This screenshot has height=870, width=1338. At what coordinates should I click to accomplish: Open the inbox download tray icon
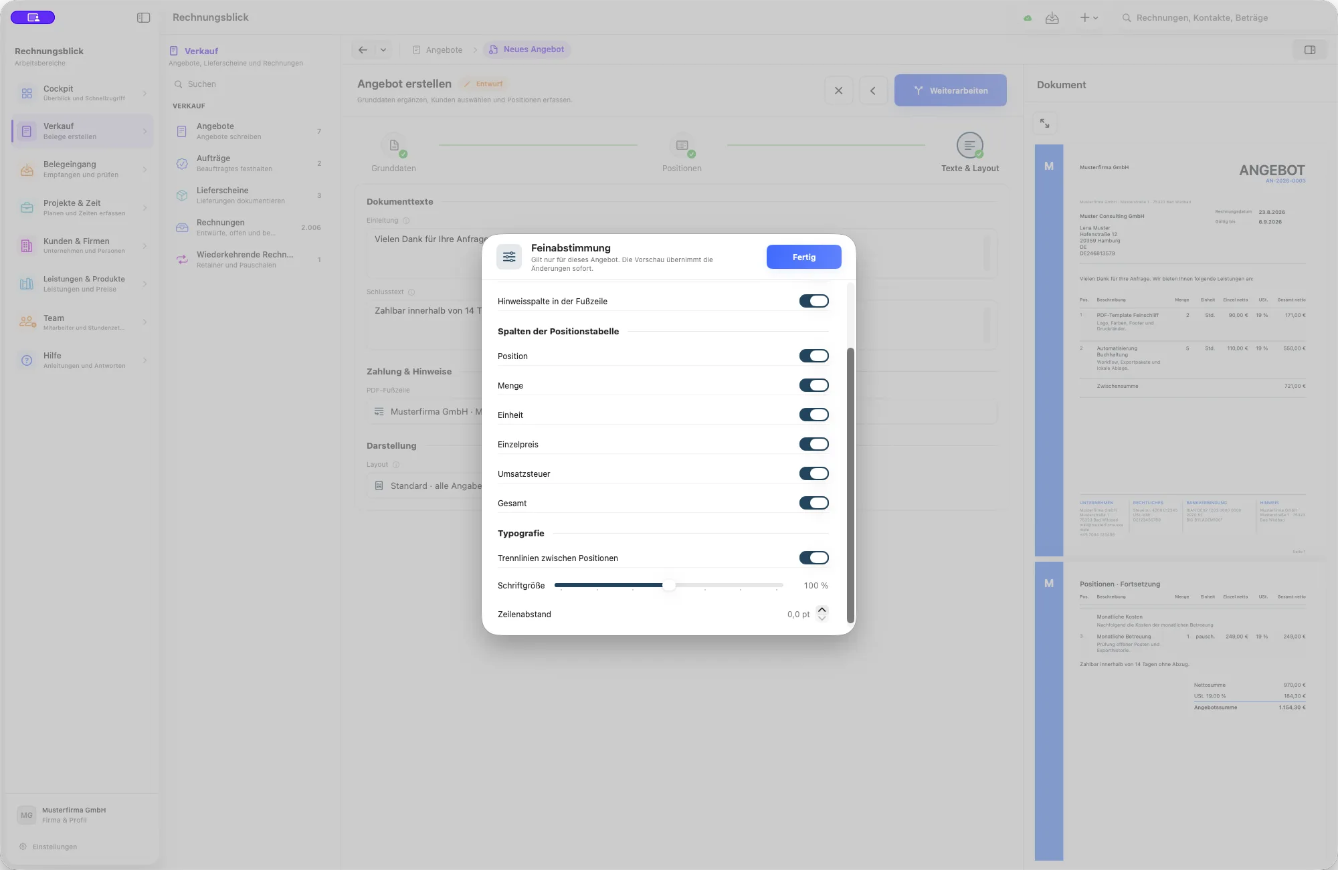(1052, 18)
